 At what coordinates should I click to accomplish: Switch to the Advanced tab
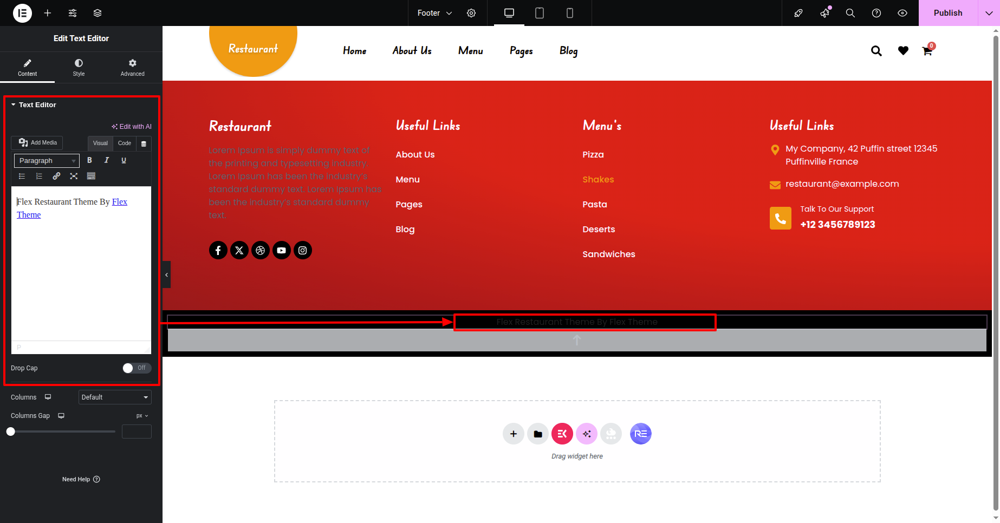pos(132,68)
